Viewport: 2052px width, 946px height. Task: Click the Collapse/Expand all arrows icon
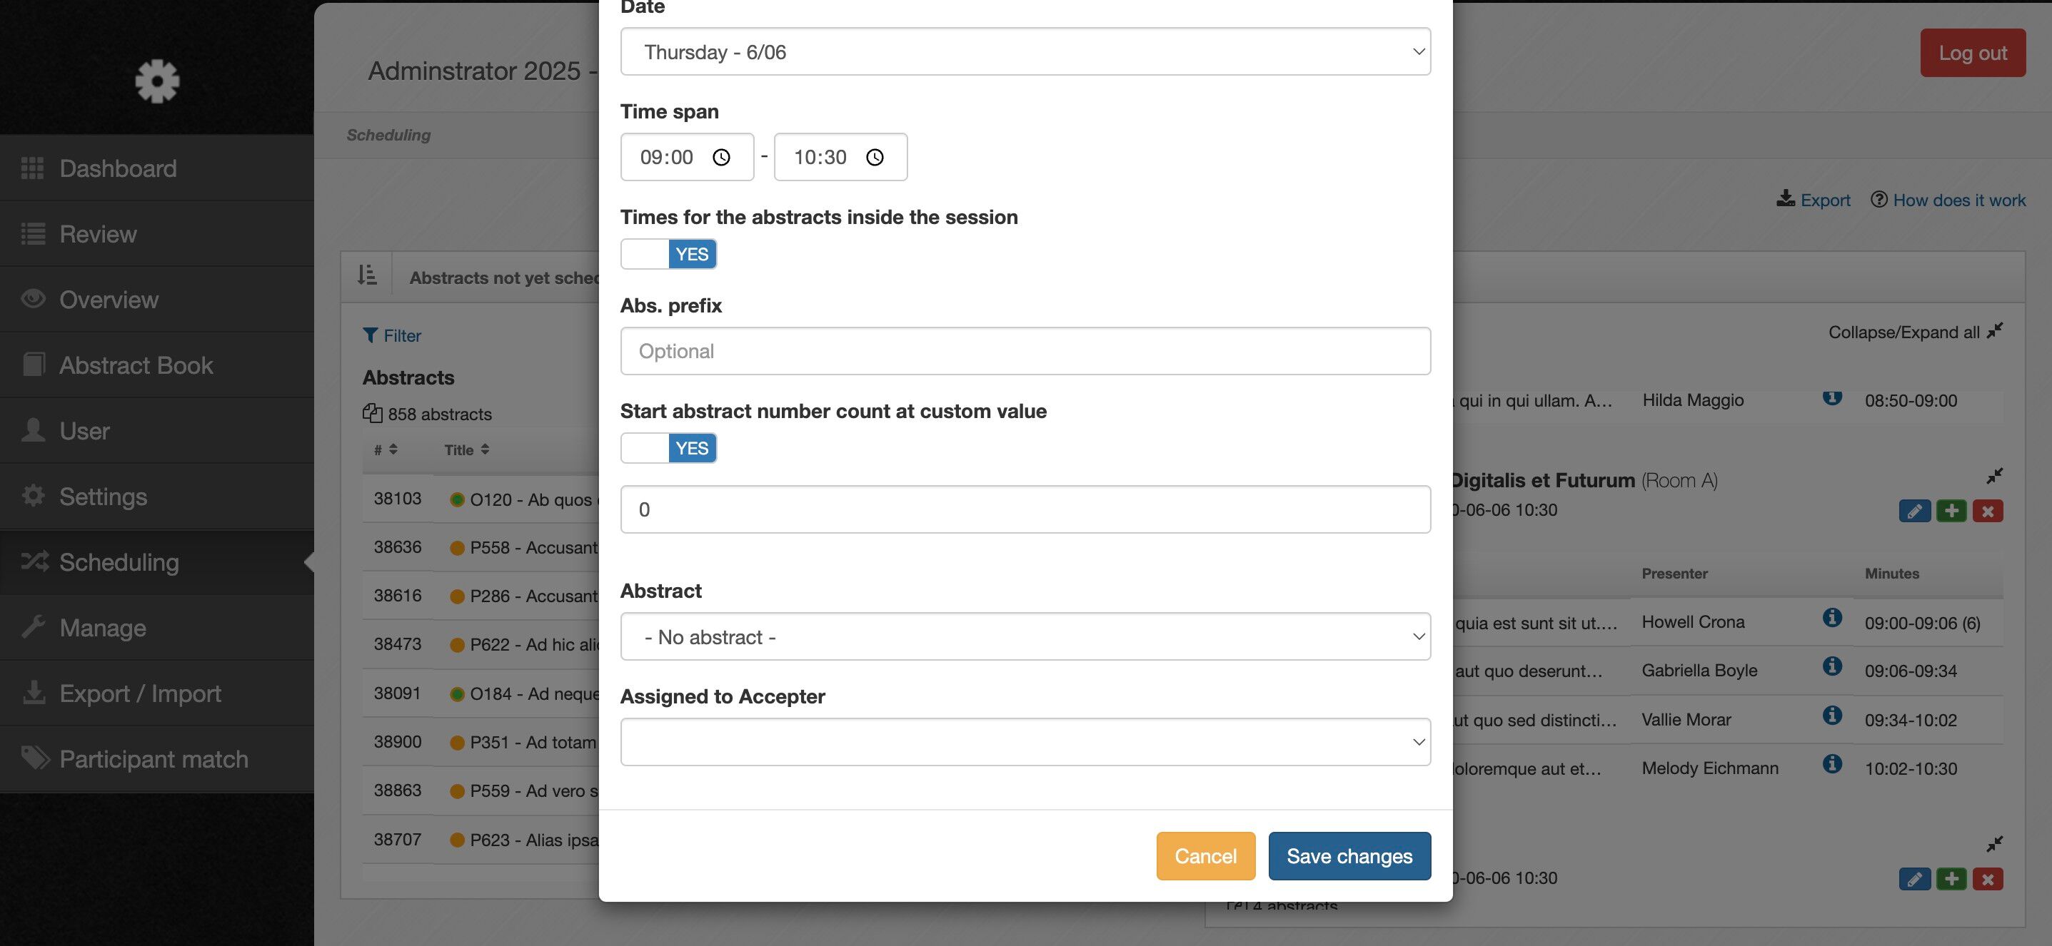tap(1994, 331)
